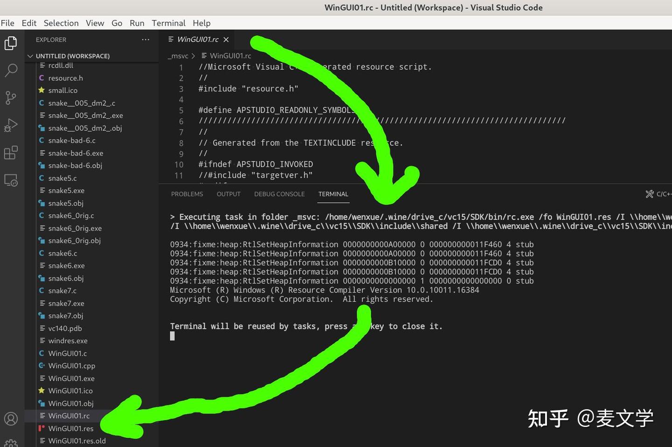Select snake6_Orig.obj file

[x=74, y=241]
